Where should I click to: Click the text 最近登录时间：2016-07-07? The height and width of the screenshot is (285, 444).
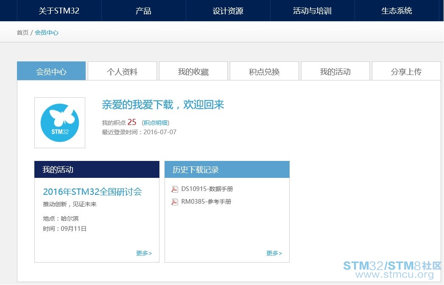pyautogui.click(x=139, y=132)
